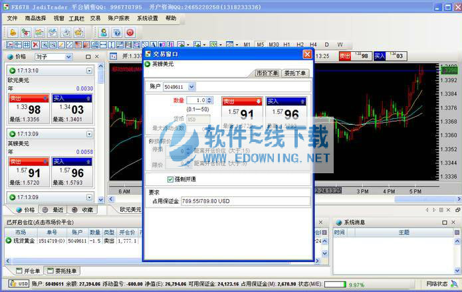Viewport: 462px width, 292px height.
Task: Click the chart calendar icon beside open price
Action: coord(113,56)
